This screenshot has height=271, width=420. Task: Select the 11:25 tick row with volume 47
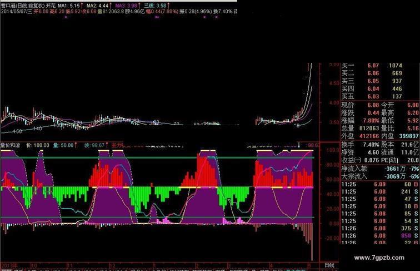[380, 199]
